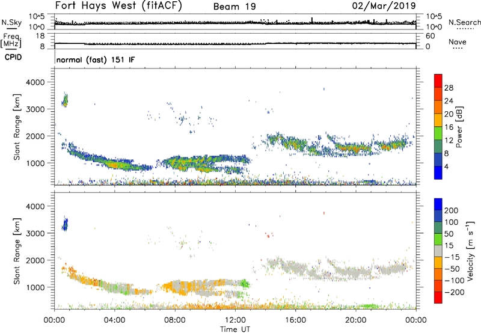
Task: Click the date '02/Mar/2019'
Action: coord(384,6)
